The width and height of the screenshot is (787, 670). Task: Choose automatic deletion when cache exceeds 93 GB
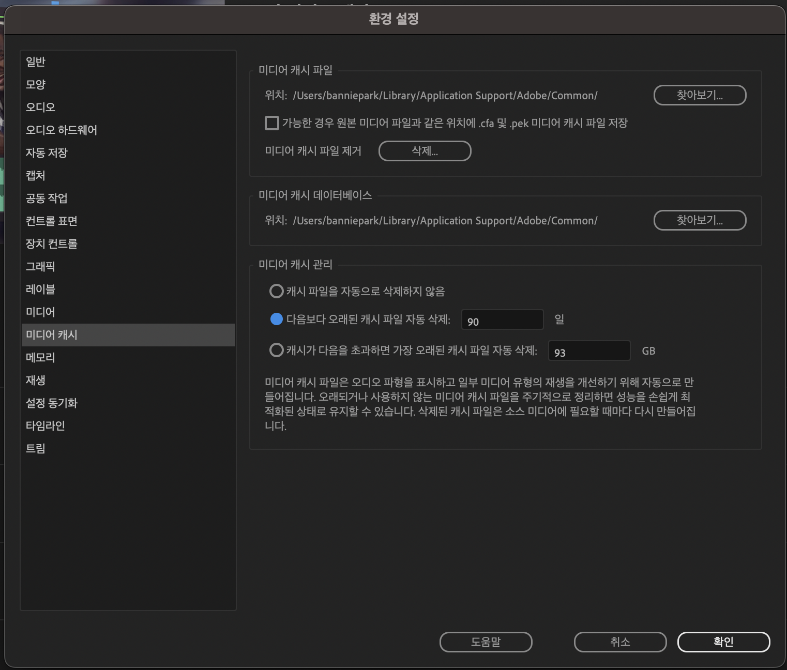tap(276, 351)
